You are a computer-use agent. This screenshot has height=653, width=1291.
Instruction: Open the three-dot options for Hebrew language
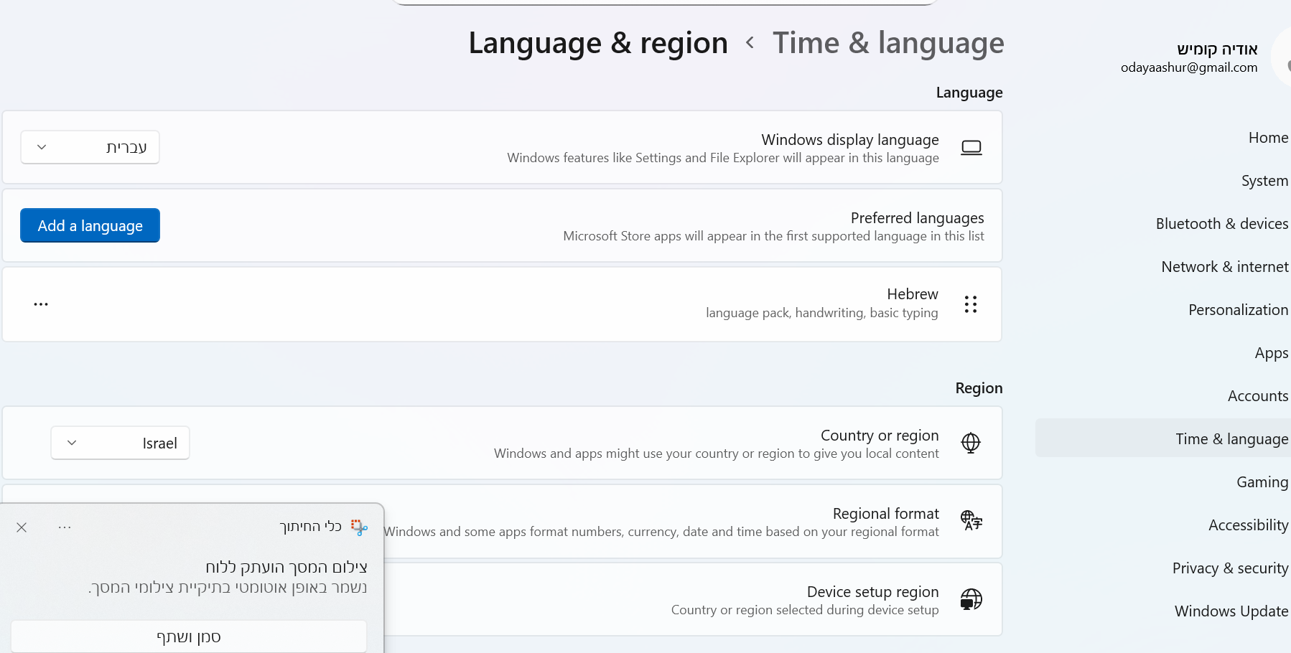coord(41,304)
